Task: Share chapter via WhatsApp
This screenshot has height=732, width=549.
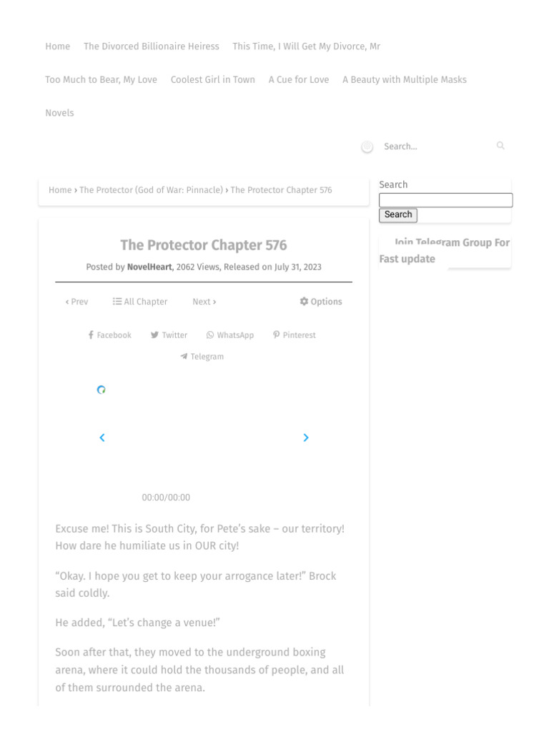Action: pos(230,335)
